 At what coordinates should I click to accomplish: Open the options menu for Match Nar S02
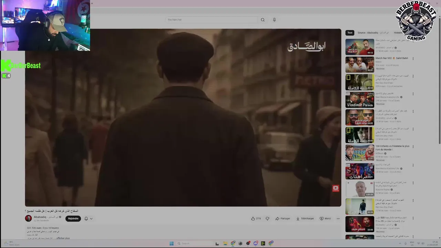point(413,59)
